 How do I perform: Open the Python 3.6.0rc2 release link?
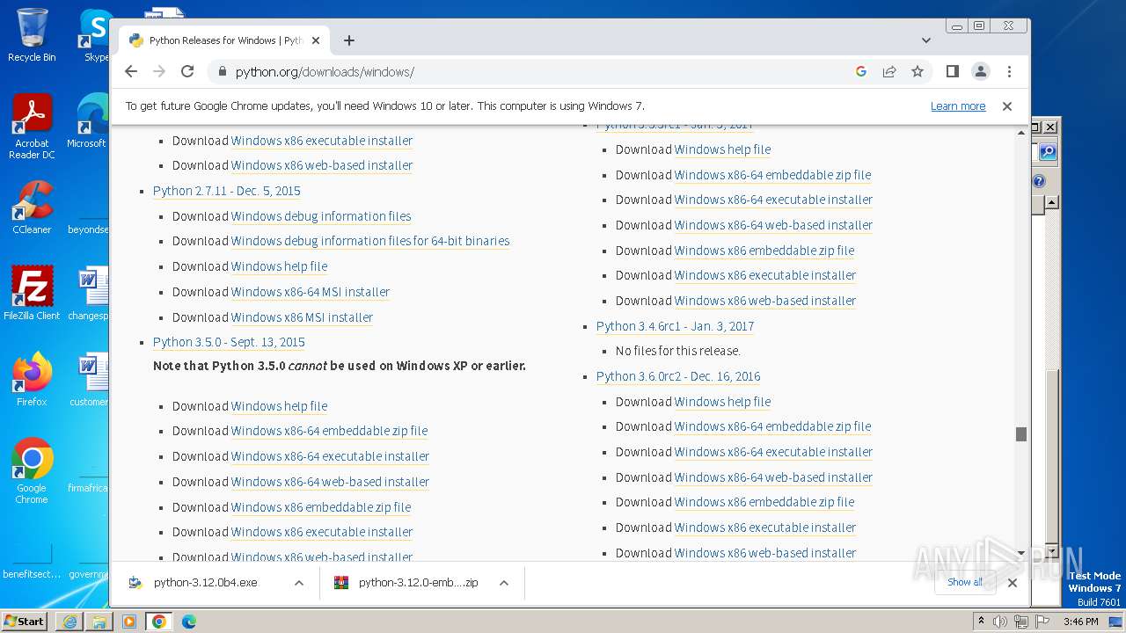click(678, 376)
